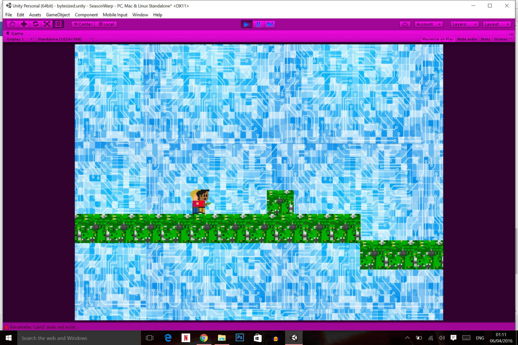The height and width of the screenshot is (345, 518).
Task: Toggle pivot Center mode
Action: point(83,24)
